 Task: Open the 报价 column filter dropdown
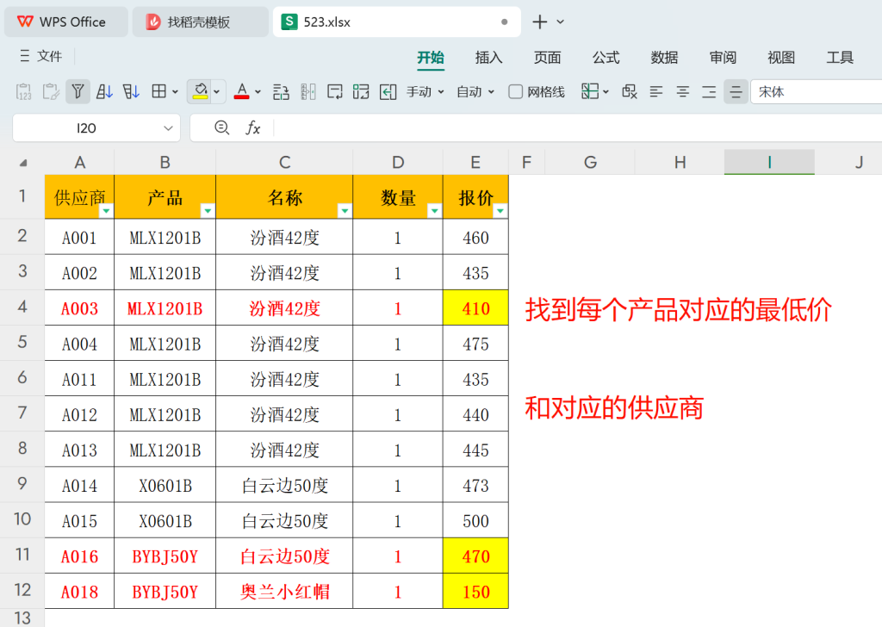tap(500, 210)
